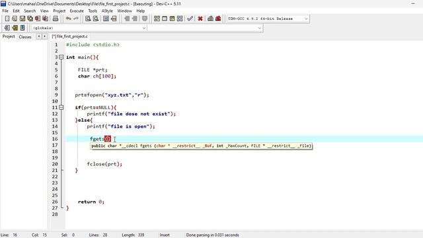Image resolution: width=423 pixels, height=238 pixels.
Task: Click the char ch[100]; line
Action: 97,76
